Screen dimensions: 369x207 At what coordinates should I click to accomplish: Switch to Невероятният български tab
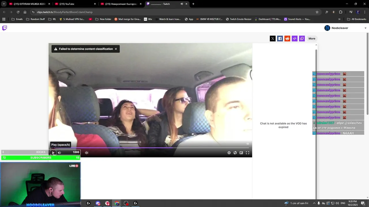(x=121, y=4)
